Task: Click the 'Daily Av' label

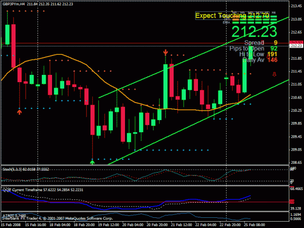Action: pyautogui.click(x=253, y=60)
